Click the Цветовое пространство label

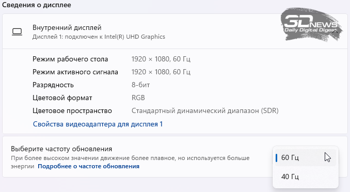[x=72, y=111]
